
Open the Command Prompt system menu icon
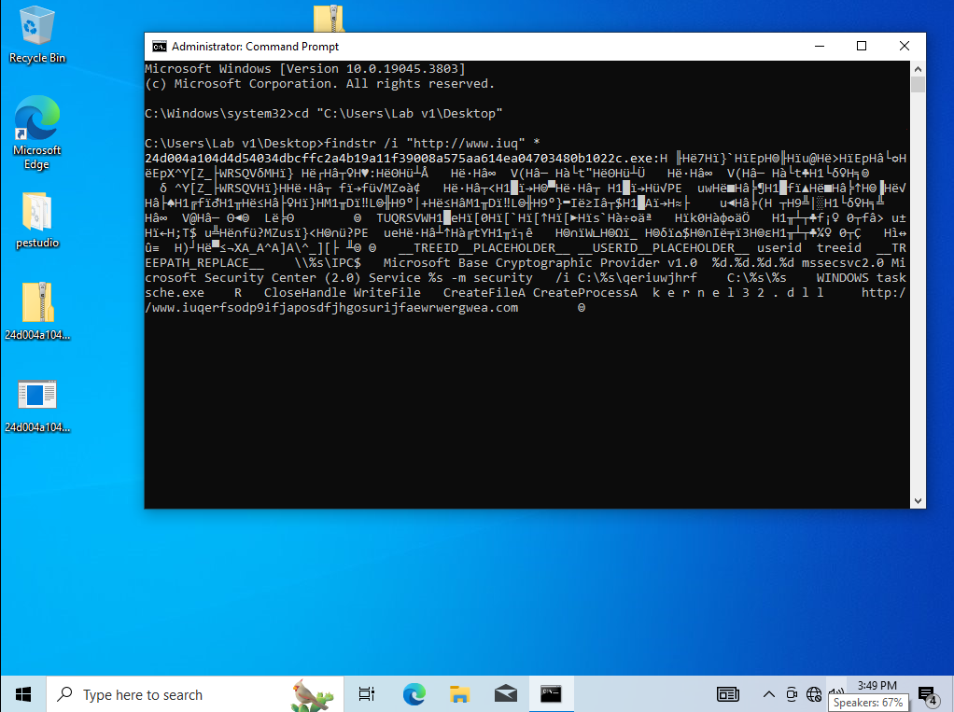(160, 47)
